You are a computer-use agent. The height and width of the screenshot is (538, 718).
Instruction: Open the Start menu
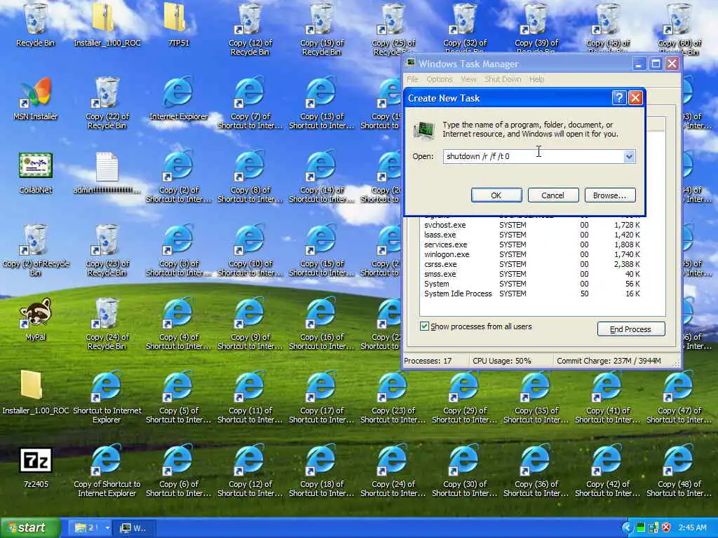(x=30, y=528)
